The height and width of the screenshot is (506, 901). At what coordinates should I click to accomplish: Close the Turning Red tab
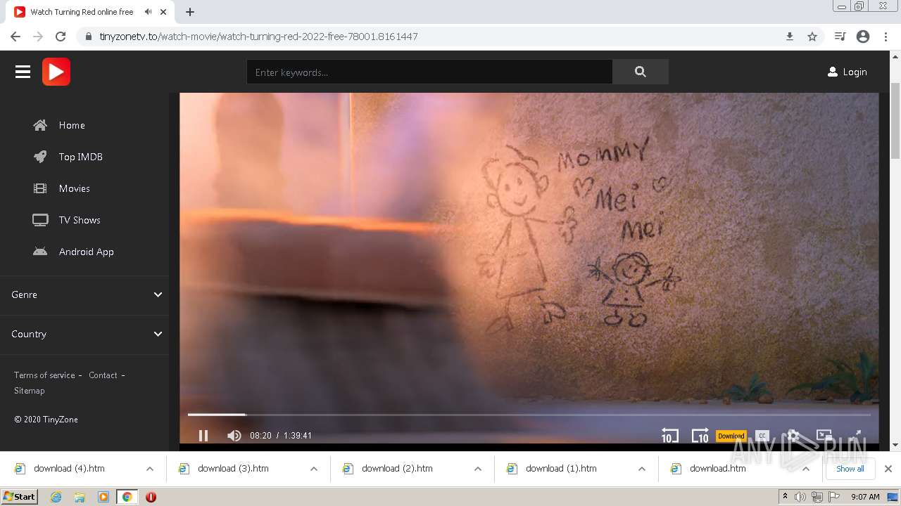coord(164,12)
